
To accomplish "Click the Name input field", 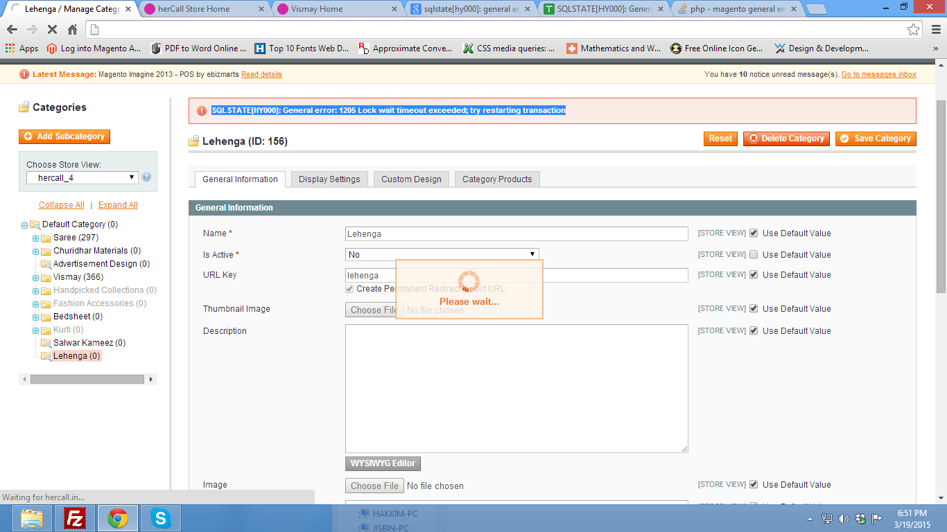I will [x=516, y=234].
